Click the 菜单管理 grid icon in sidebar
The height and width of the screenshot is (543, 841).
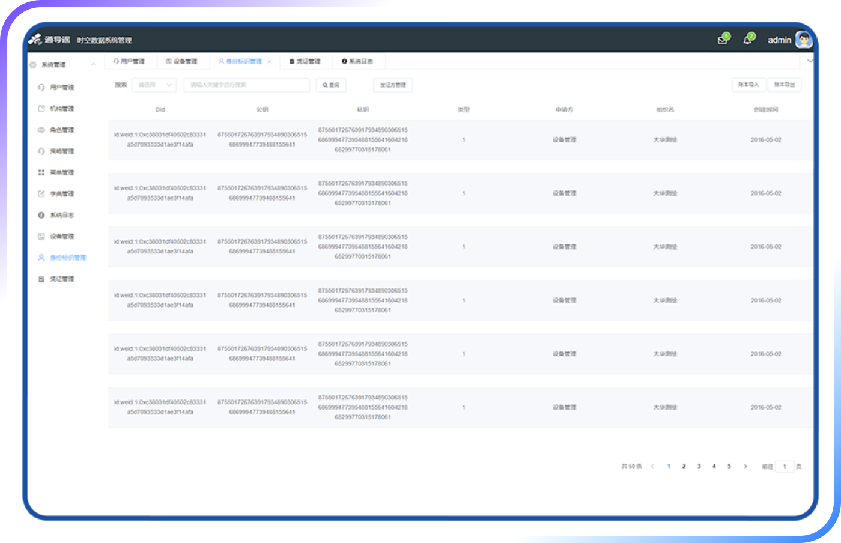41,172
